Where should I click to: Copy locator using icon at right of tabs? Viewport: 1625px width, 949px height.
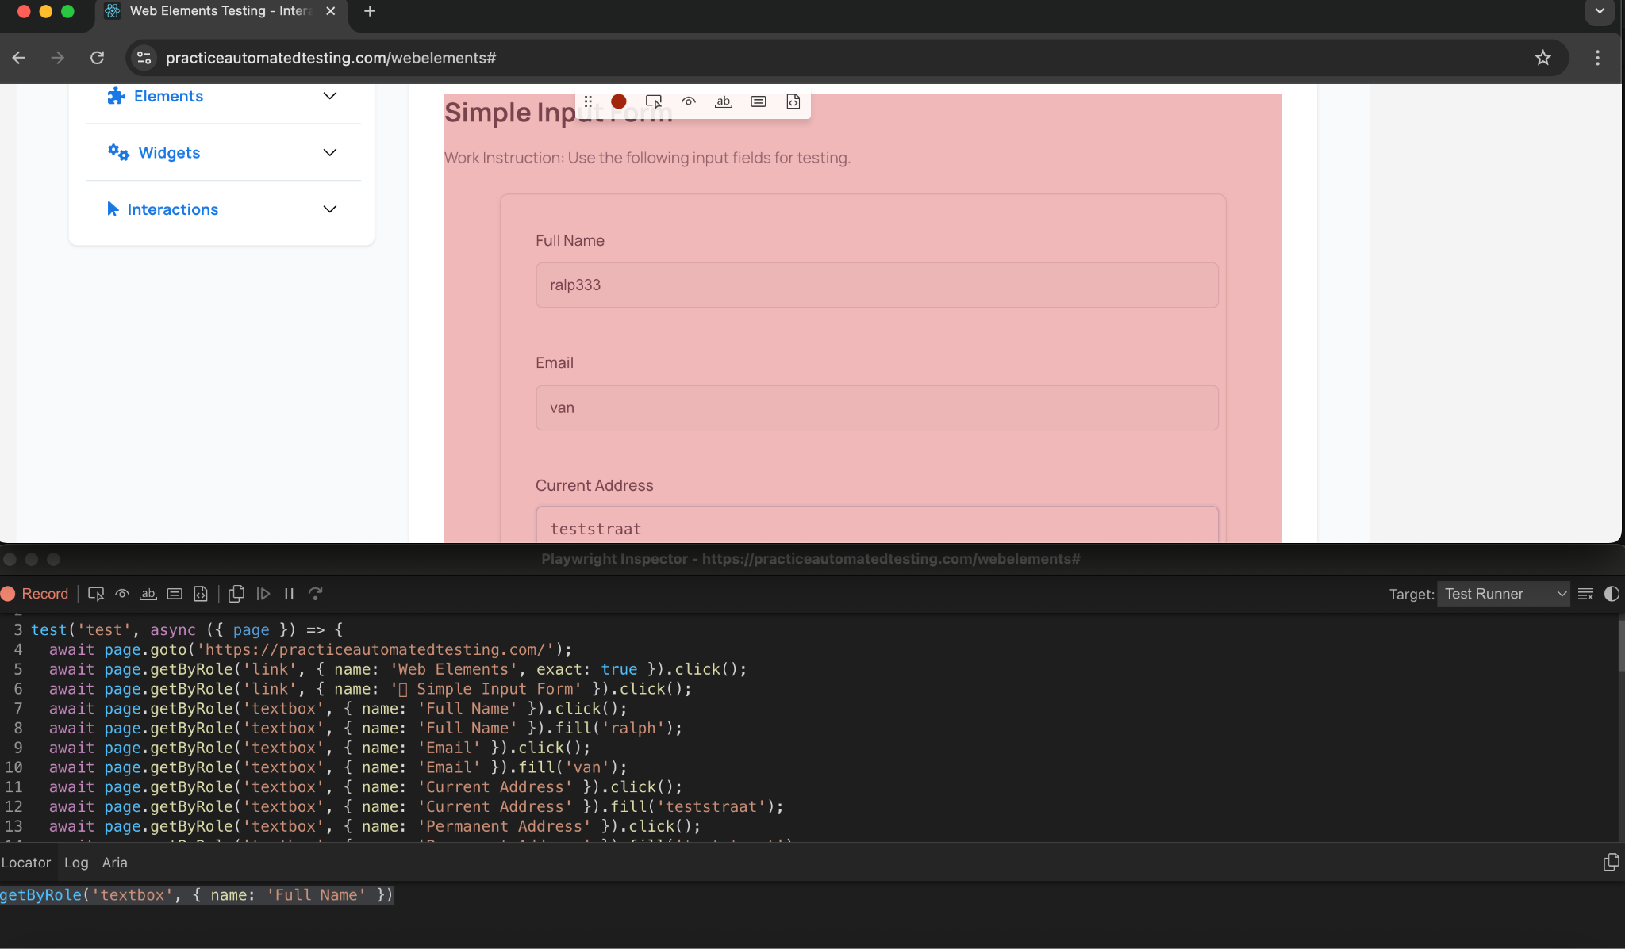tap(1612, 863)
